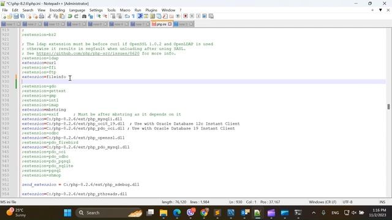392x220 pixels.
Task: Cut selection with the scissors icon
Action: point(49,16)
